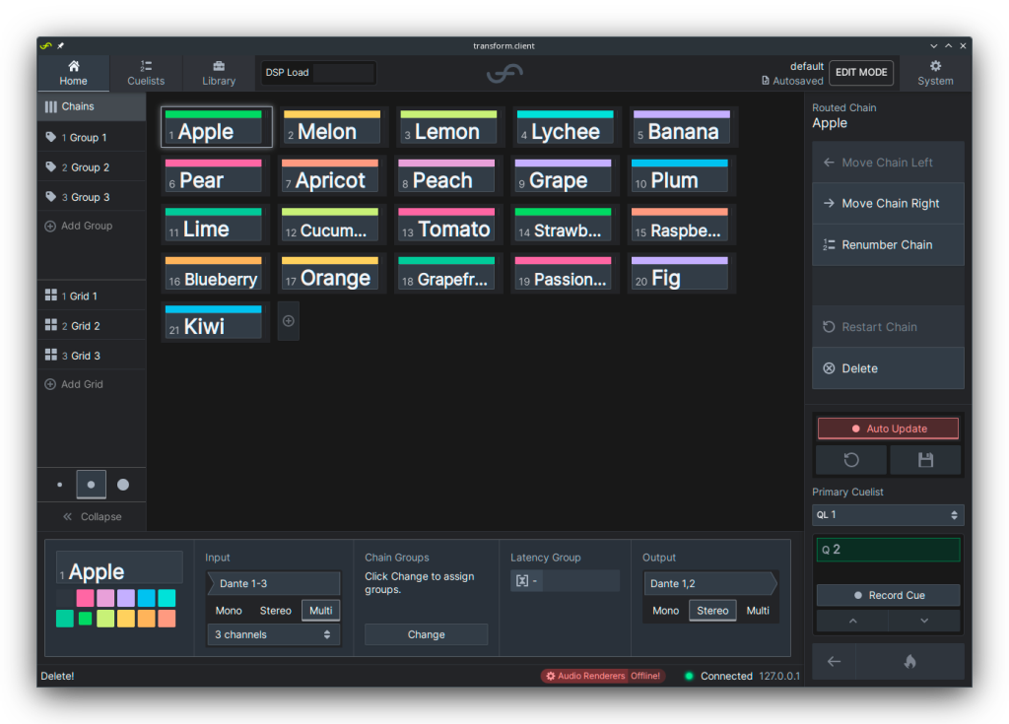Click the add chain plus icon

289,320
